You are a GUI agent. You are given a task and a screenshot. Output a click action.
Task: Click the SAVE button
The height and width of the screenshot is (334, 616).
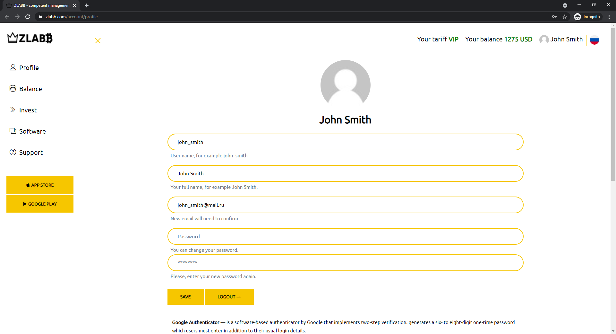pyautogui.click(x=185, y=297)
